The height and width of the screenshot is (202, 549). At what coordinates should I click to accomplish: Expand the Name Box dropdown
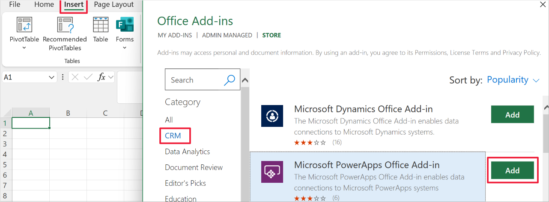pos(52,77)
